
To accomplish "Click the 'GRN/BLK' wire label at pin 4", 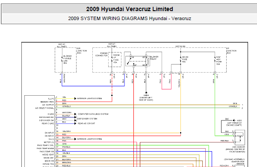I will [x=67, y=106].
